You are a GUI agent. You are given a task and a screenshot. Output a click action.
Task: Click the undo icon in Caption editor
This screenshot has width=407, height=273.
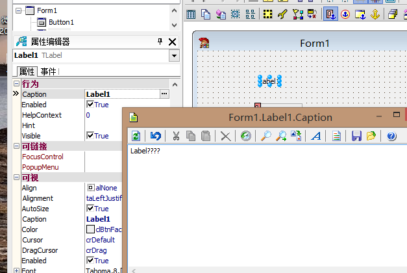click(155, 136)
